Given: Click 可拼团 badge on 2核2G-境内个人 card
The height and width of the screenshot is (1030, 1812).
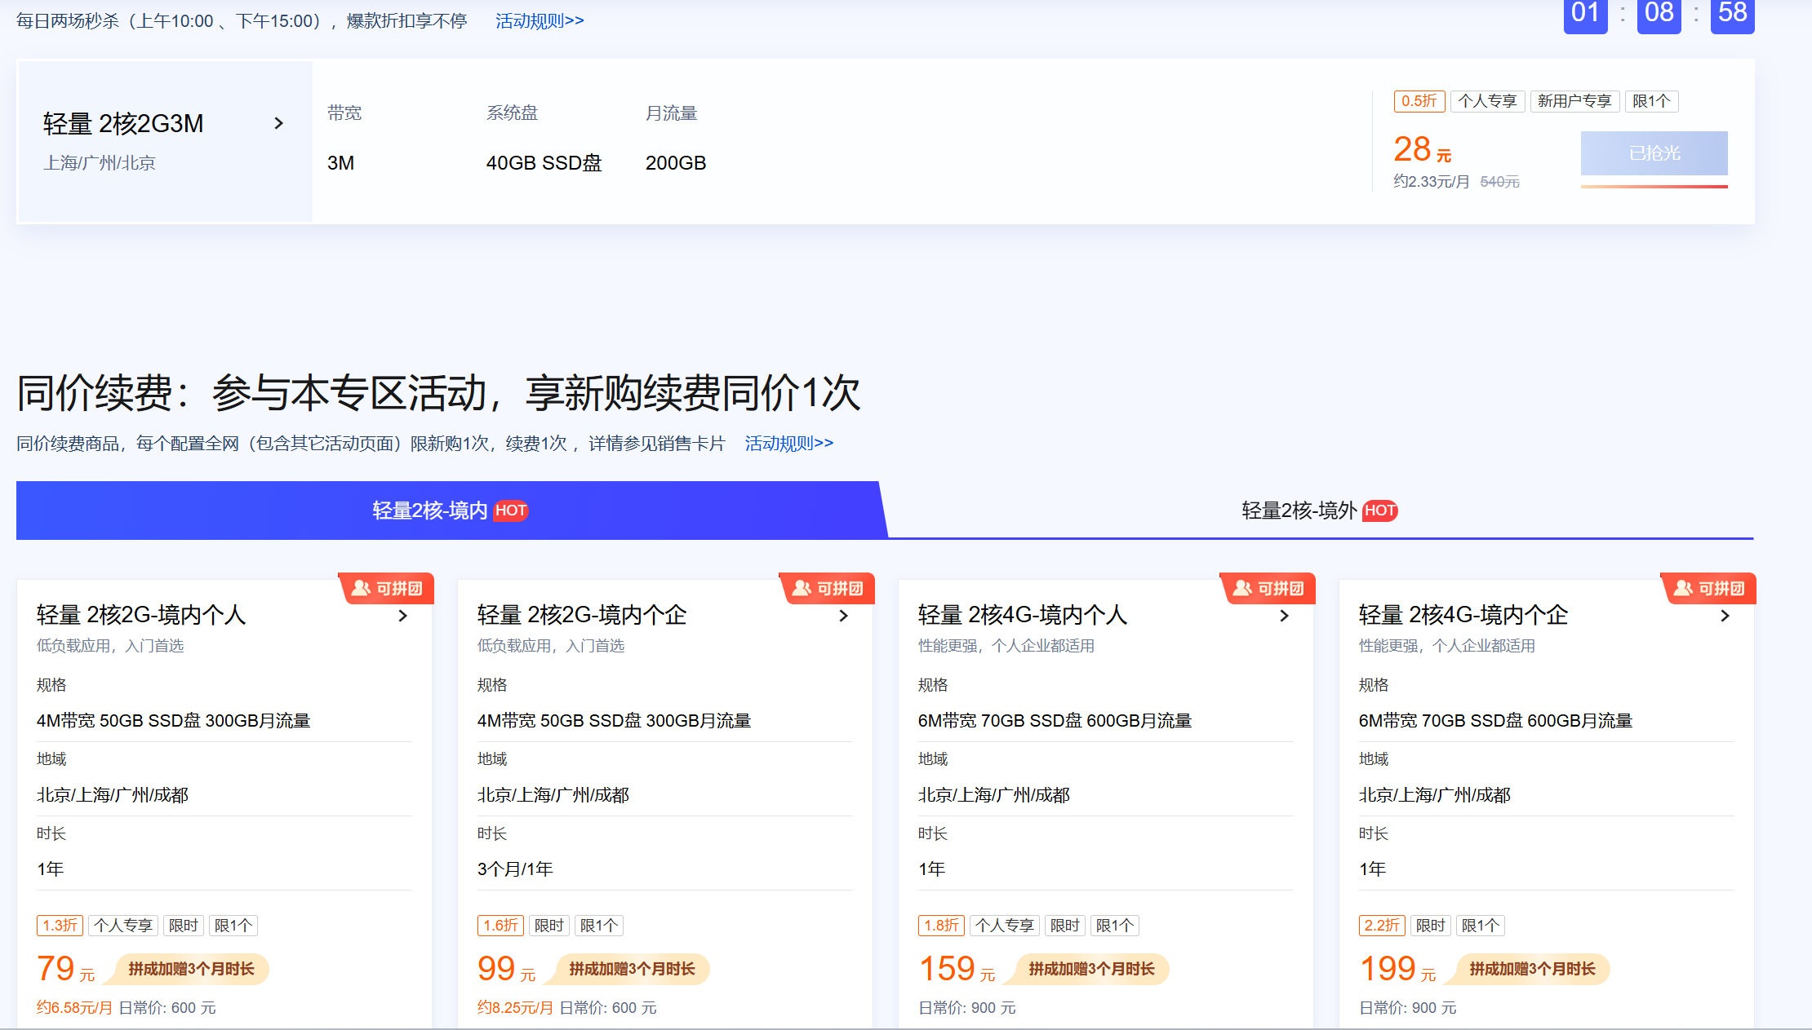Looking at the screenshot, I should point(387,588).
